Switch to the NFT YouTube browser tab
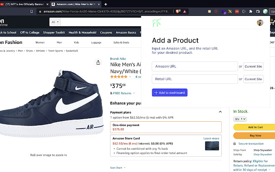The image size is (275, 172). pos(26,4)
